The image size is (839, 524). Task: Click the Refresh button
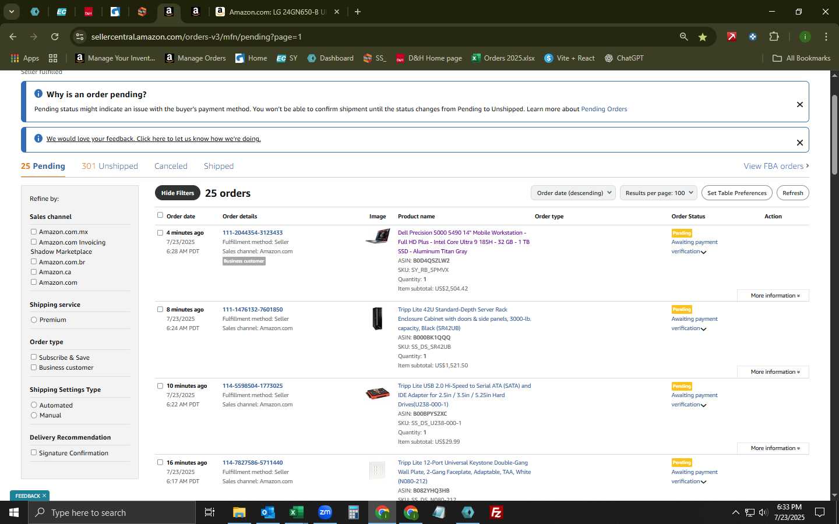pyautogui.click(x=793, y=193)
